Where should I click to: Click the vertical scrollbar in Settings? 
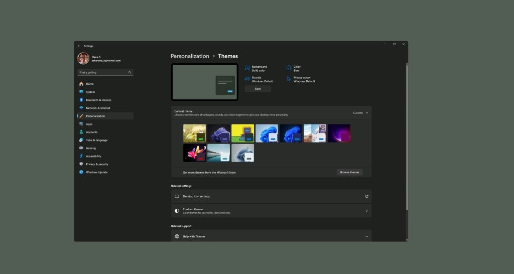point(407,137)
